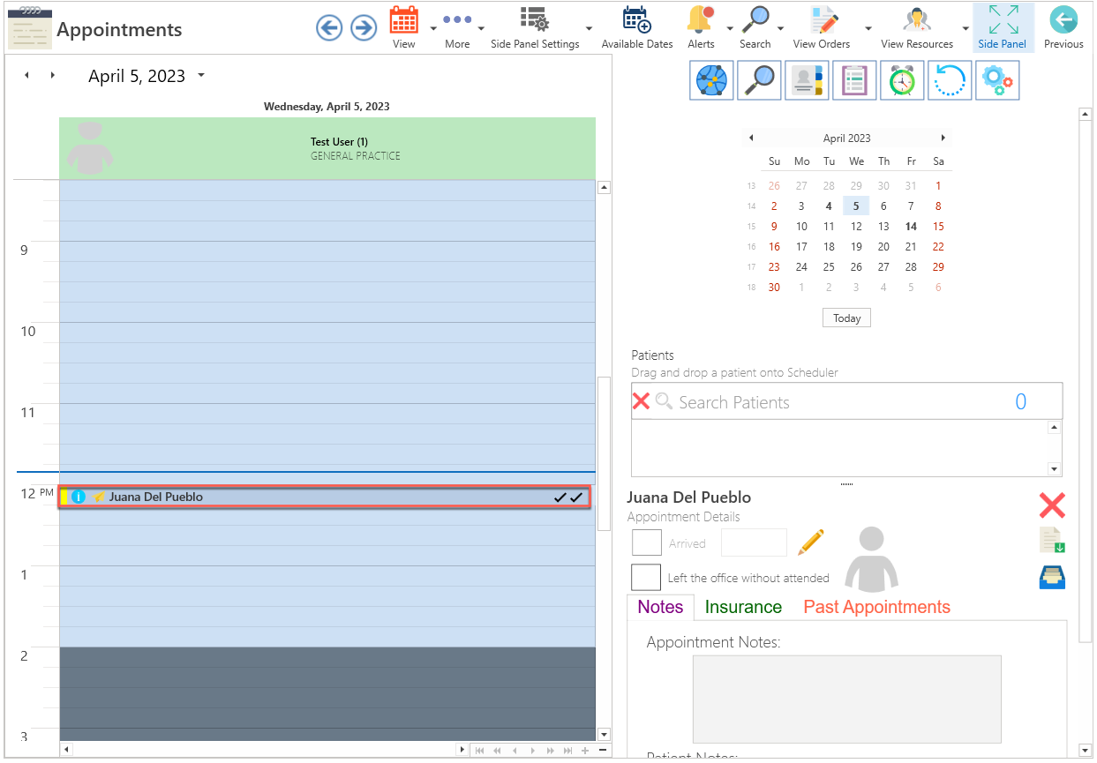Open Side Panel Settings dropdown arrow

[589, 28]
